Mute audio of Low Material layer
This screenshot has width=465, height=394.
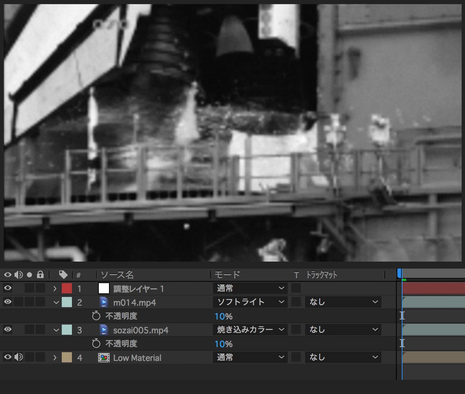(19, 357)
